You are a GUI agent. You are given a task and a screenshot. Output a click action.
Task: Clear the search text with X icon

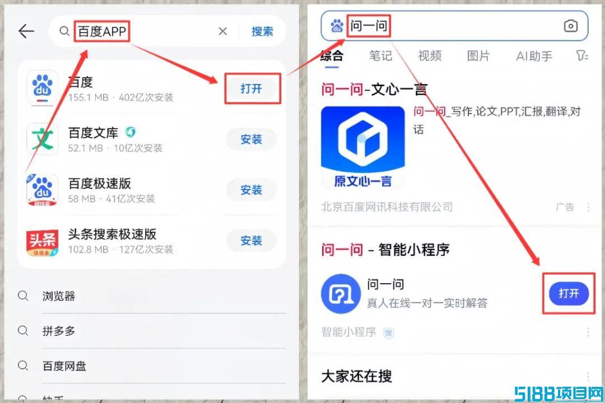pos(222,31)
